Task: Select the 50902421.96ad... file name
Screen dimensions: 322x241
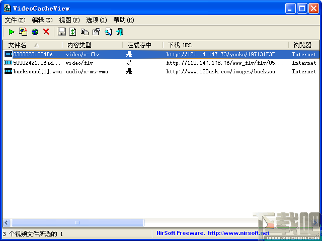Action: [37, 63]
